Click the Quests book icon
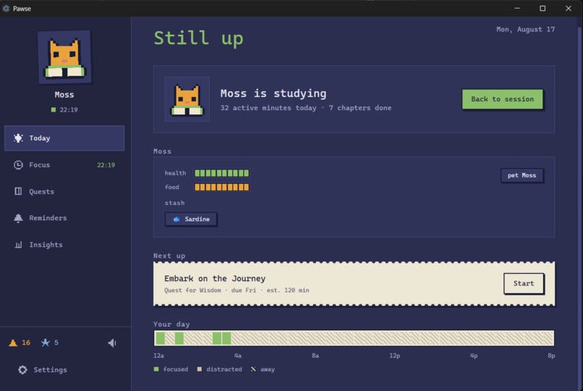 (18, 191)
